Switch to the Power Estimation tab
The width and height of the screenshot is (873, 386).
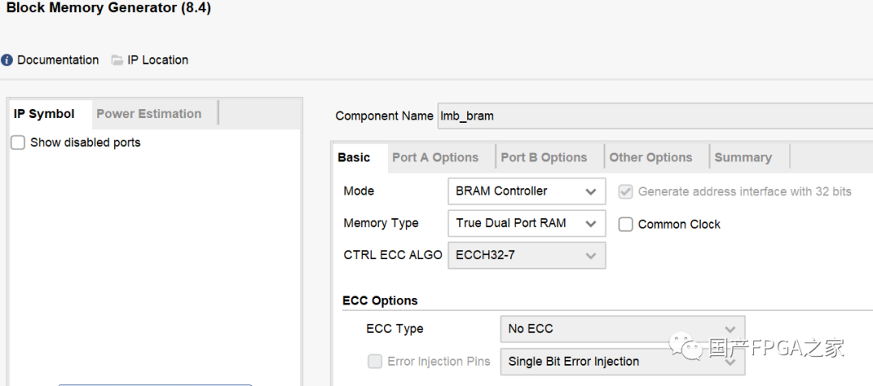[149, 114]
